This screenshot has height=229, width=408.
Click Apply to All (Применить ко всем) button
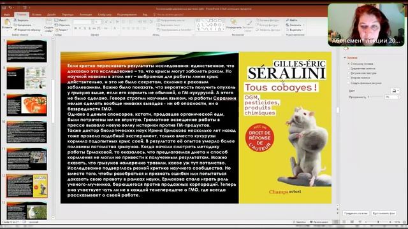(356, 214)
